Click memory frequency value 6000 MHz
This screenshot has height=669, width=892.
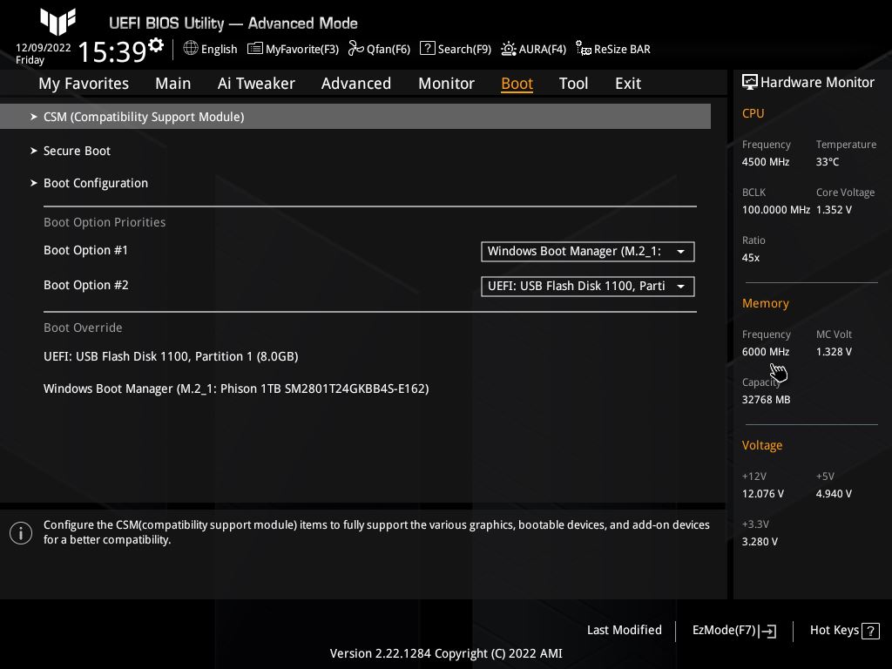tap(765, 352)
